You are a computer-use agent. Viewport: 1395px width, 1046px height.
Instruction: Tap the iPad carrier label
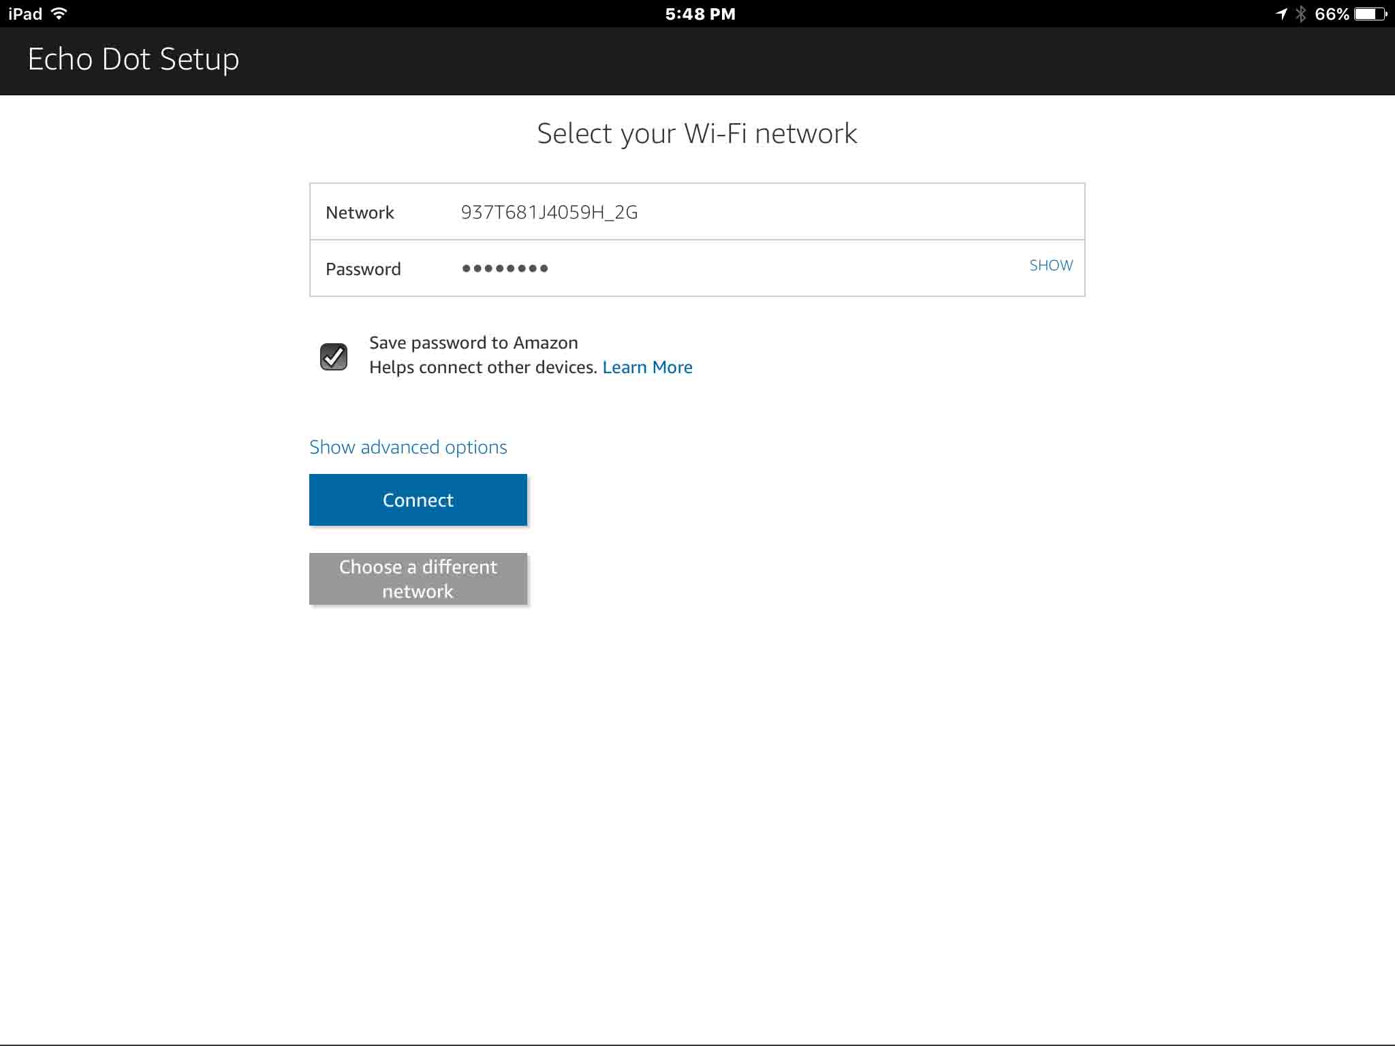pyautogui.click(x=25, y=14)
